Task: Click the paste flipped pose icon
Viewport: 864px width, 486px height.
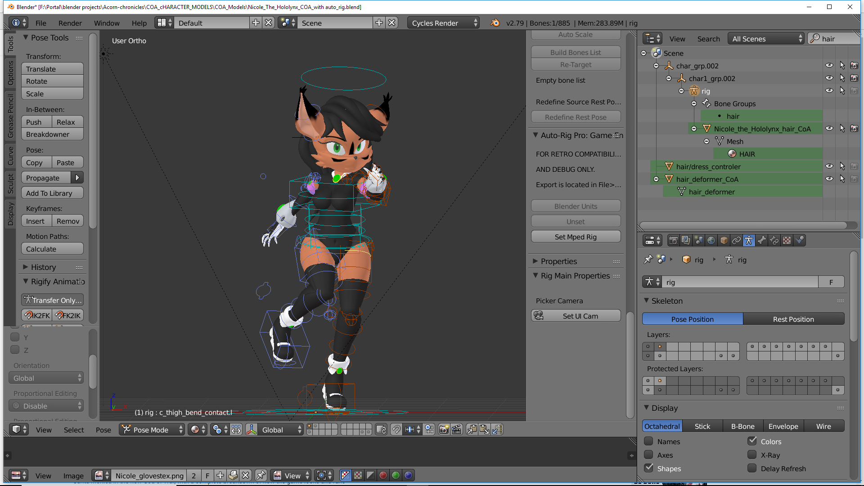Action: 497,430
